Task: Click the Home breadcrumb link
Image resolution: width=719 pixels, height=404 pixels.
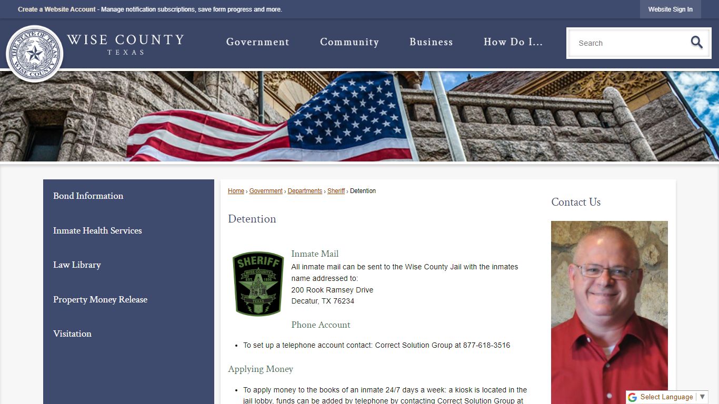Action: pyautogui.click(x=236, y=191)
